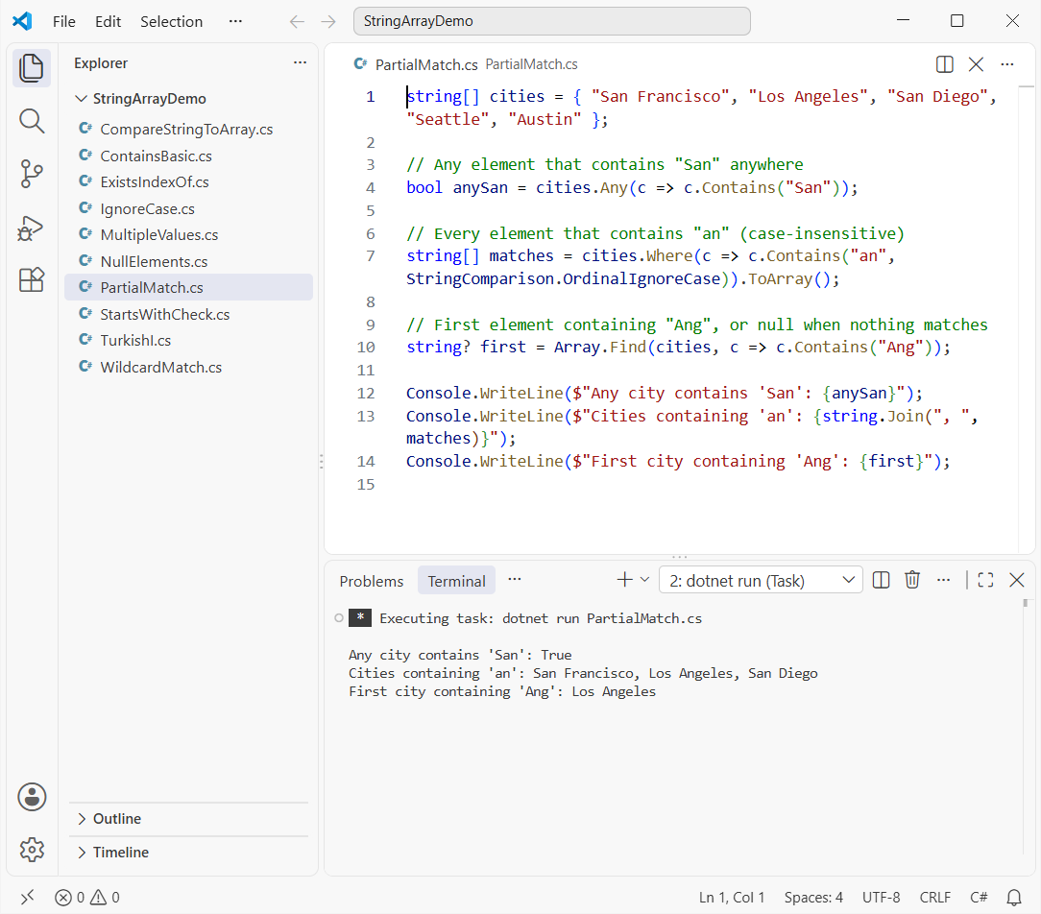Image resolution: width=1041 pixels, height=914 pixels.
Task: Click terminal output line 'First city containing'
Action: 502,691
